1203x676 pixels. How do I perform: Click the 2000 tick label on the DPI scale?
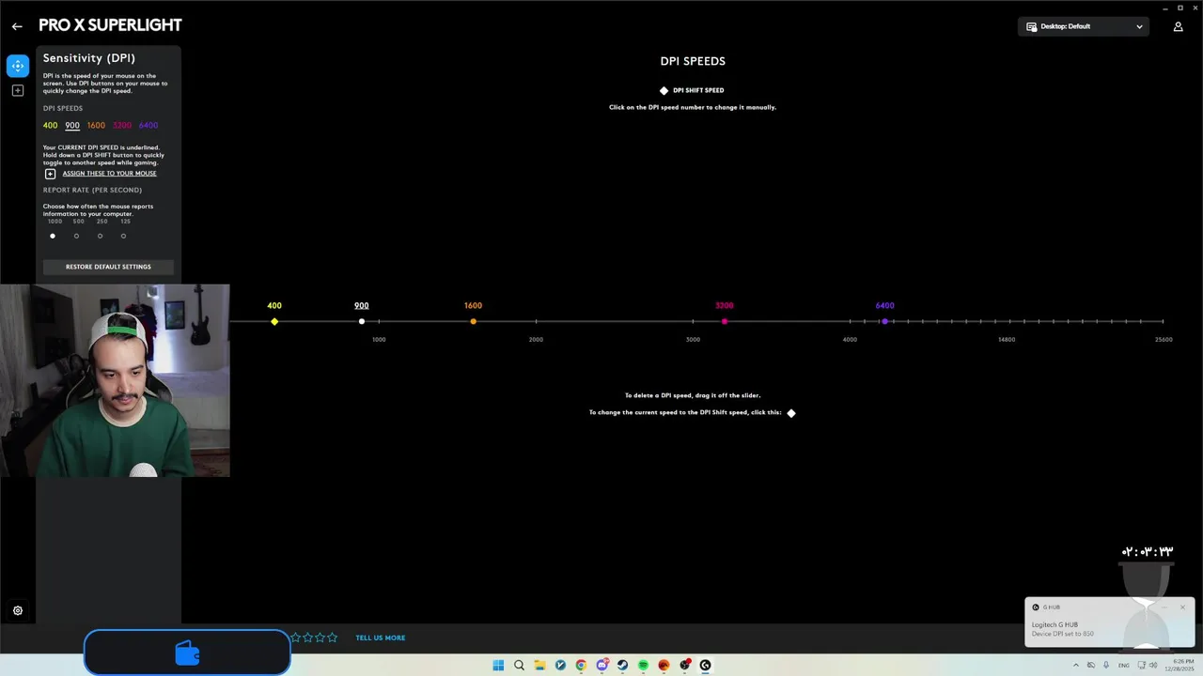(536, 340)
